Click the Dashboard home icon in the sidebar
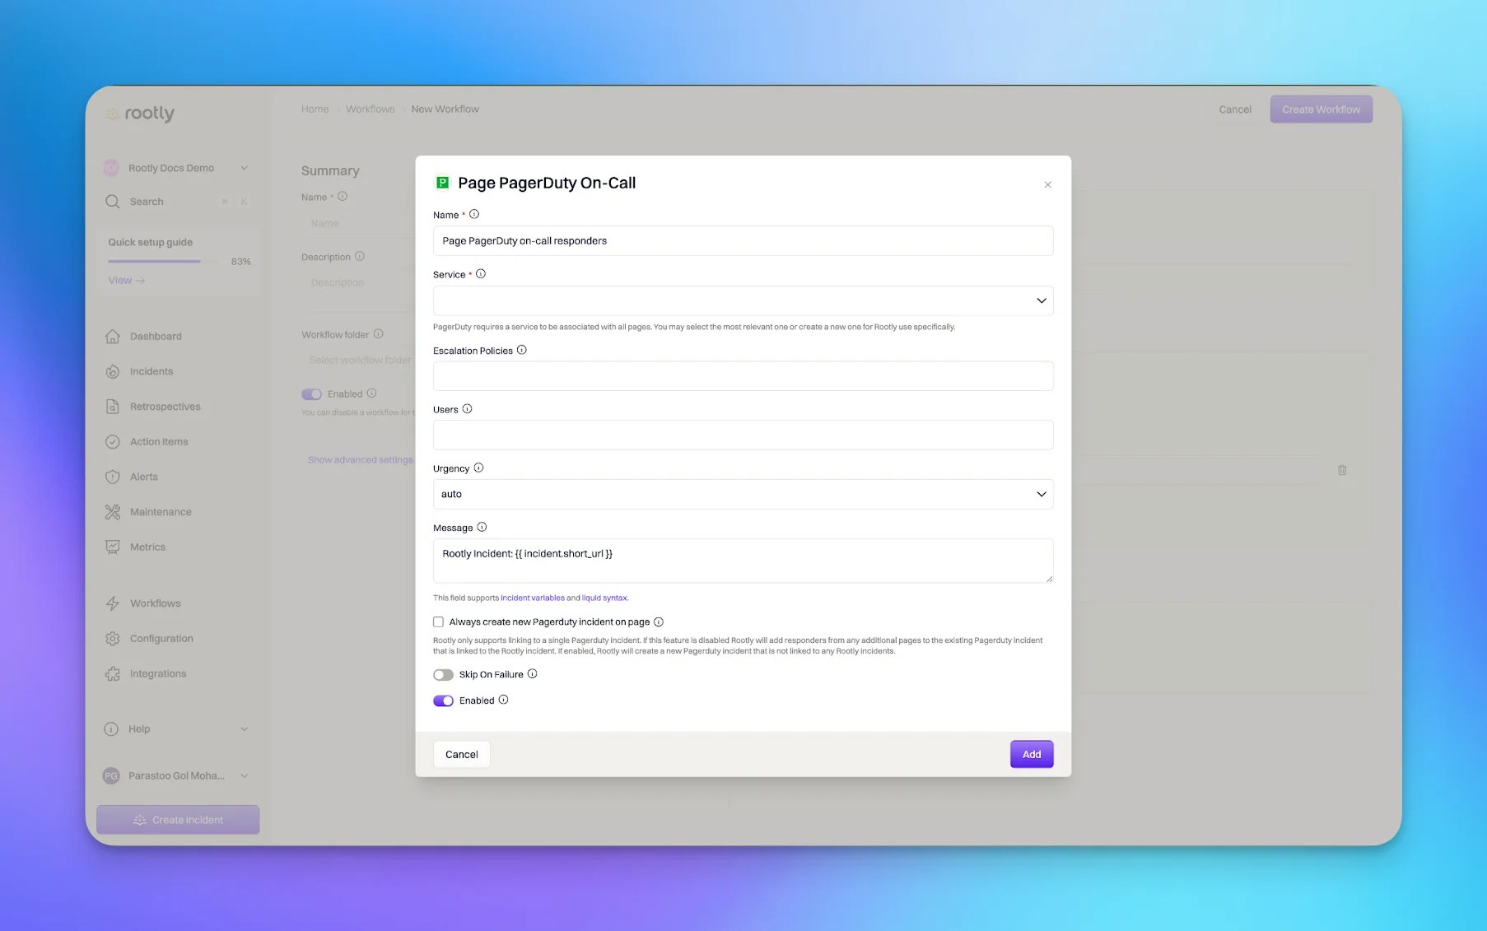 113,336
